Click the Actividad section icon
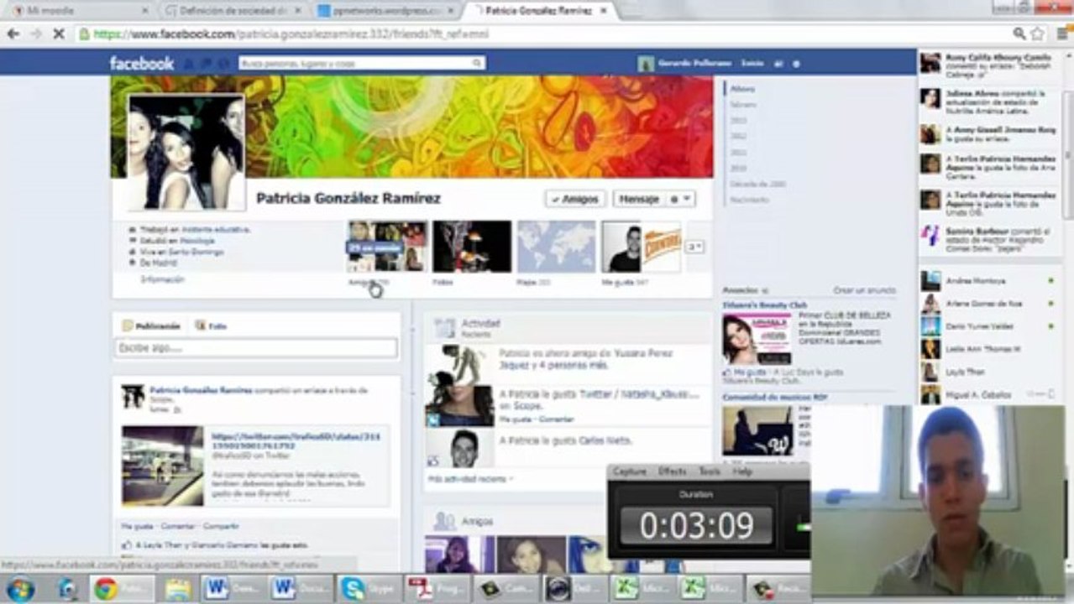The width and height of the screenshot is (1074, 604). 444,327
